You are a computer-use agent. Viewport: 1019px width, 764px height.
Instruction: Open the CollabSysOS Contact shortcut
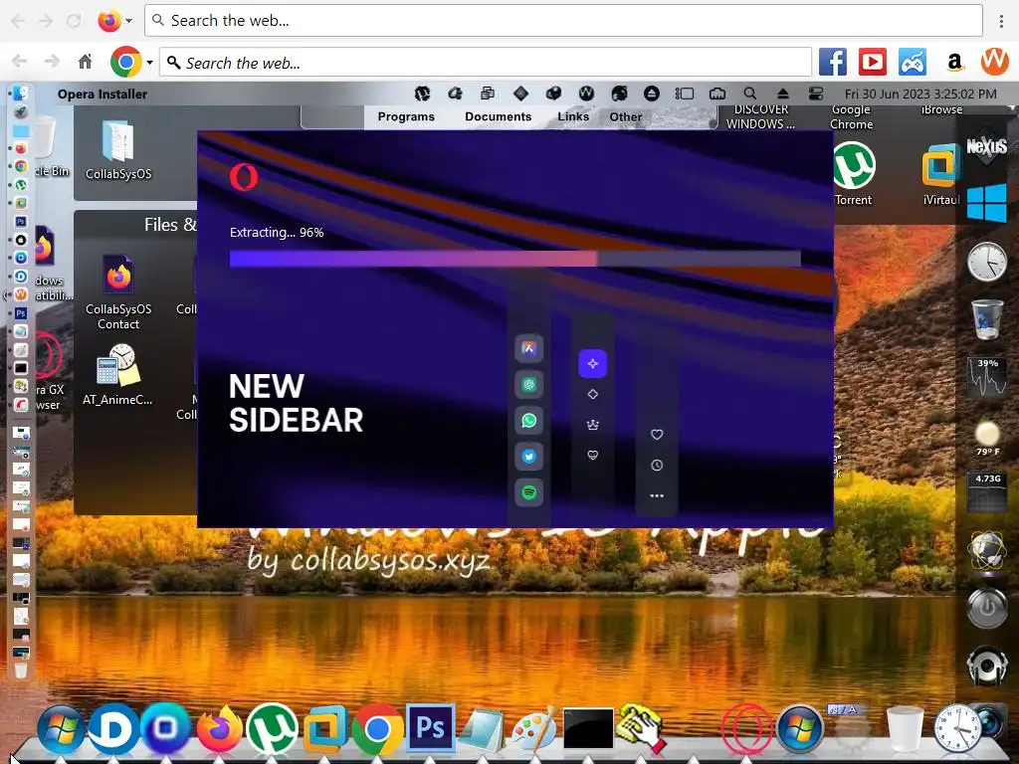pos(118,291)
